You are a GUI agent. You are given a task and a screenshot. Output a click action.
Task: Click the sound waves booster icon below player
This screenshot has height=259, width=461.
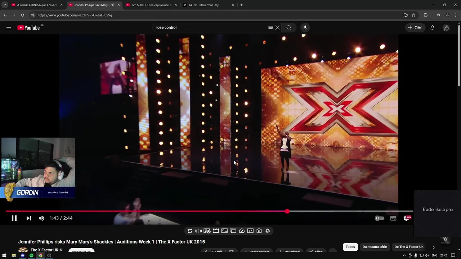click(x=198, y=231)
